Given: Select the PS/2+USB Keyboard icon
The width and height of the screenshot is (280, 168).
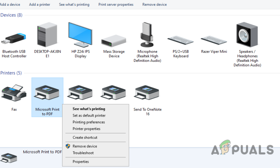Looking at the screenshot, I should pyautogui.click(x=180, y=40).
